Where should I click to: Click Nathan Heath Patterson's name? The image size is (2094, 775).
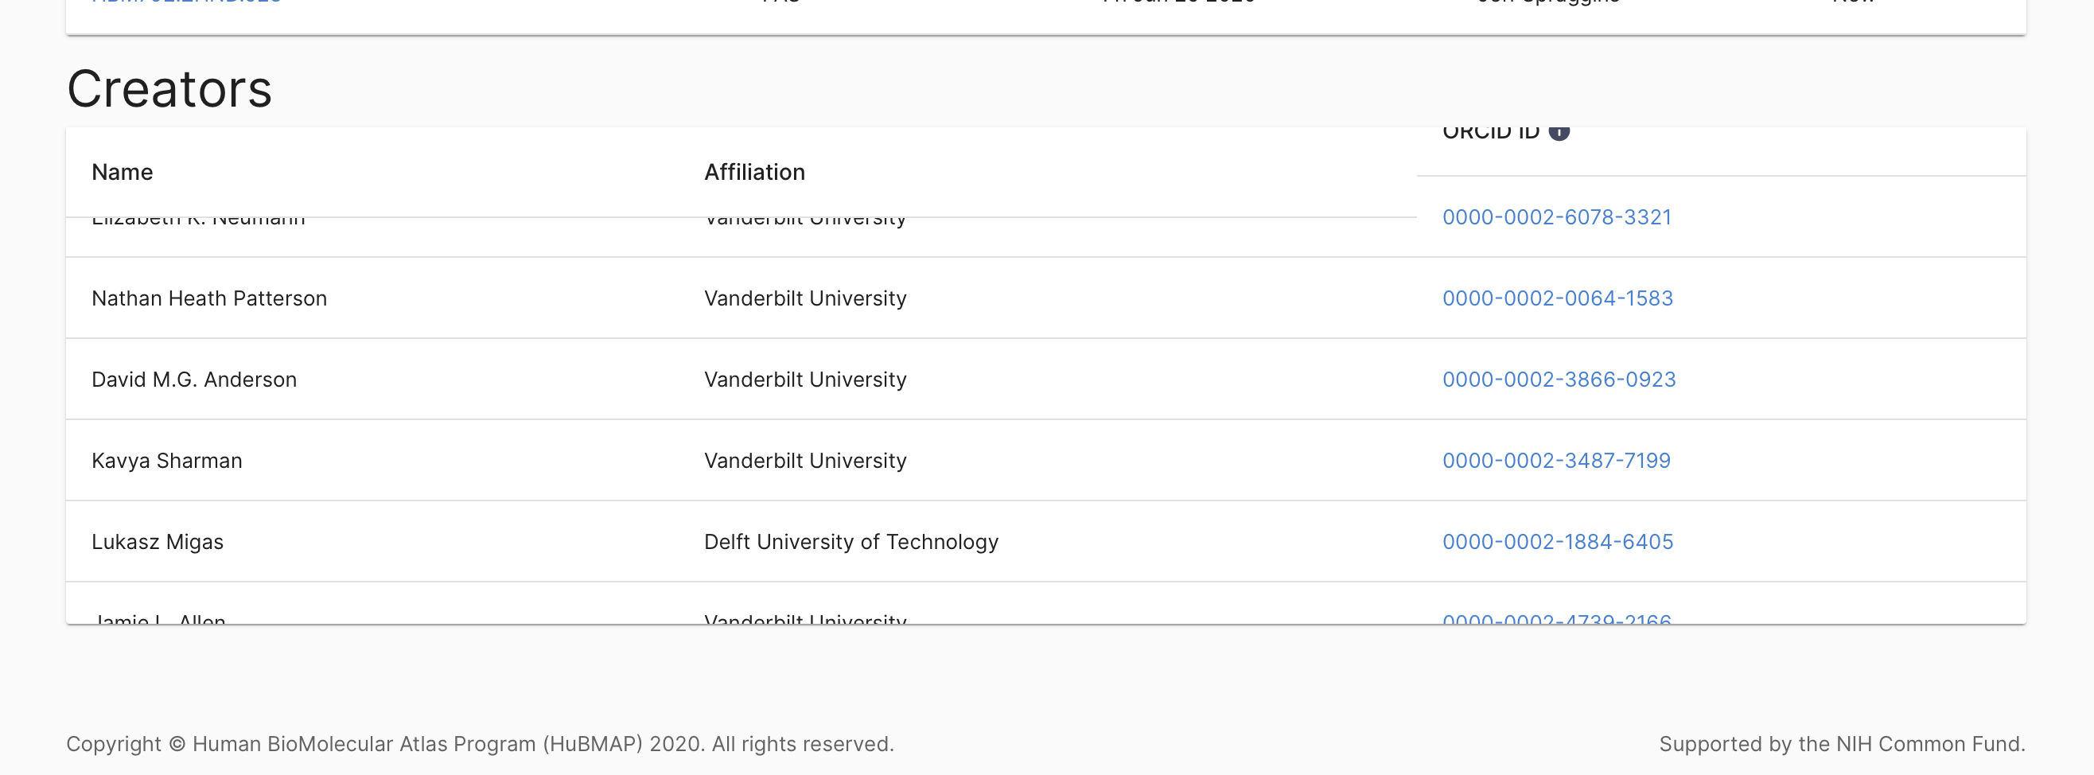coord(209,298)
